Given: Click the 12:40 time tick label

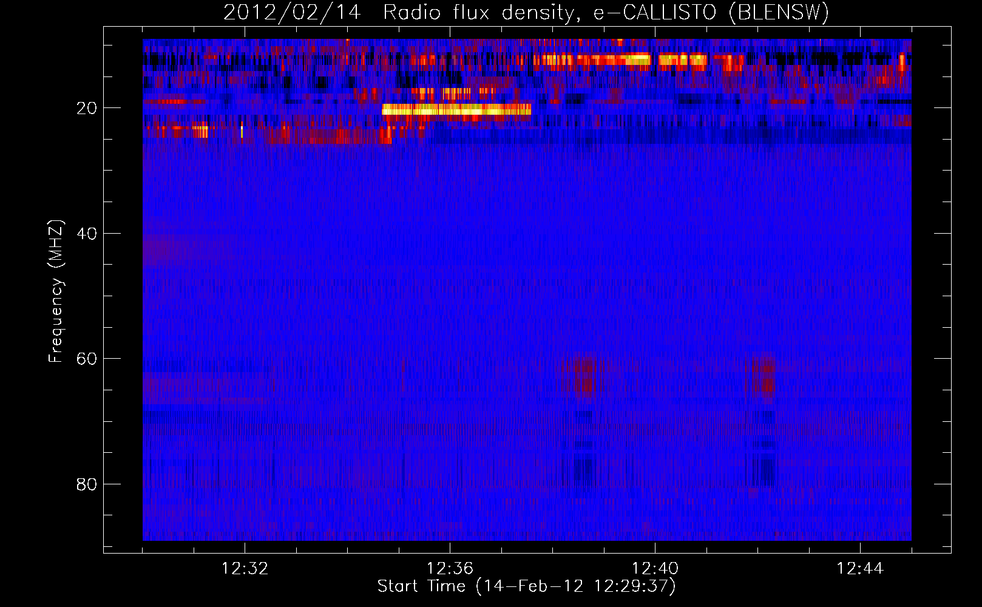Looking at the screenshot, I should [x=655, y=569].
